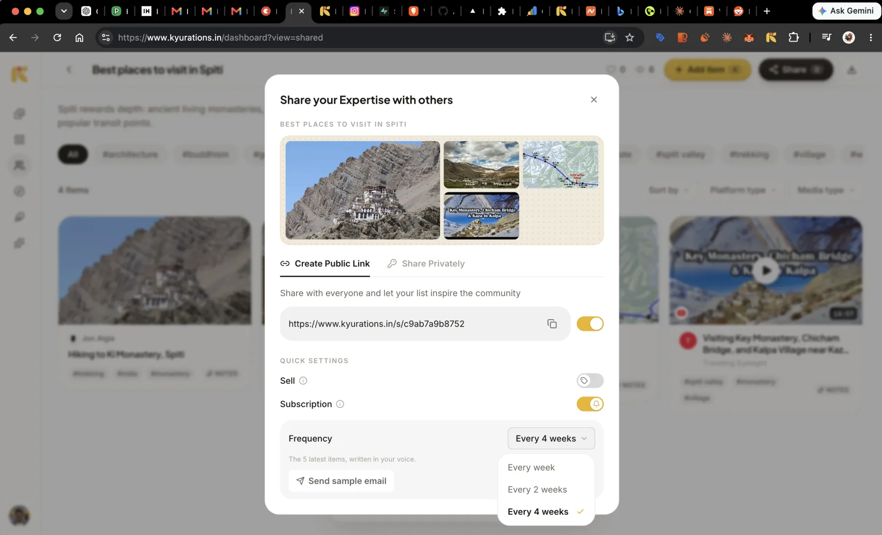Click the Send sample email button

point(342,481)
